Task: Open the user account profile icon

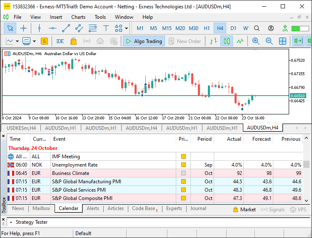Action: (x=271, y=28)
